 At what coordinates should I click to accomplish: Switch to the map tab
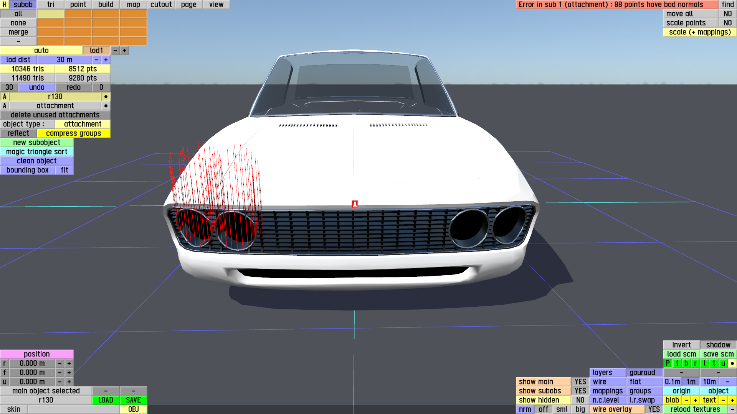pos(133,5)
